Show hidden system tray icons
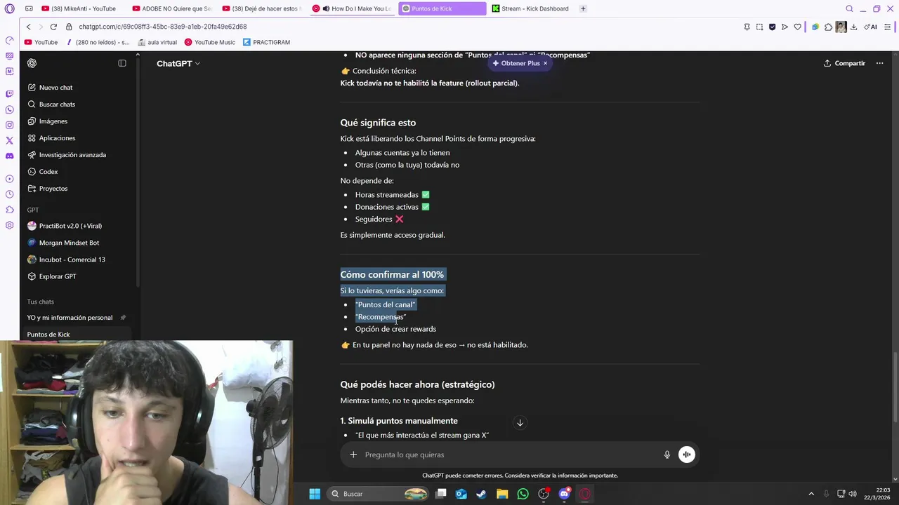The width and height of the screenshot is (899, 505). click(811, 494)
